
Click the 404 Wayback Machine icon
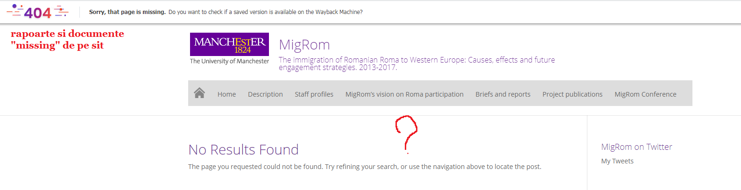tap(37, 12)
